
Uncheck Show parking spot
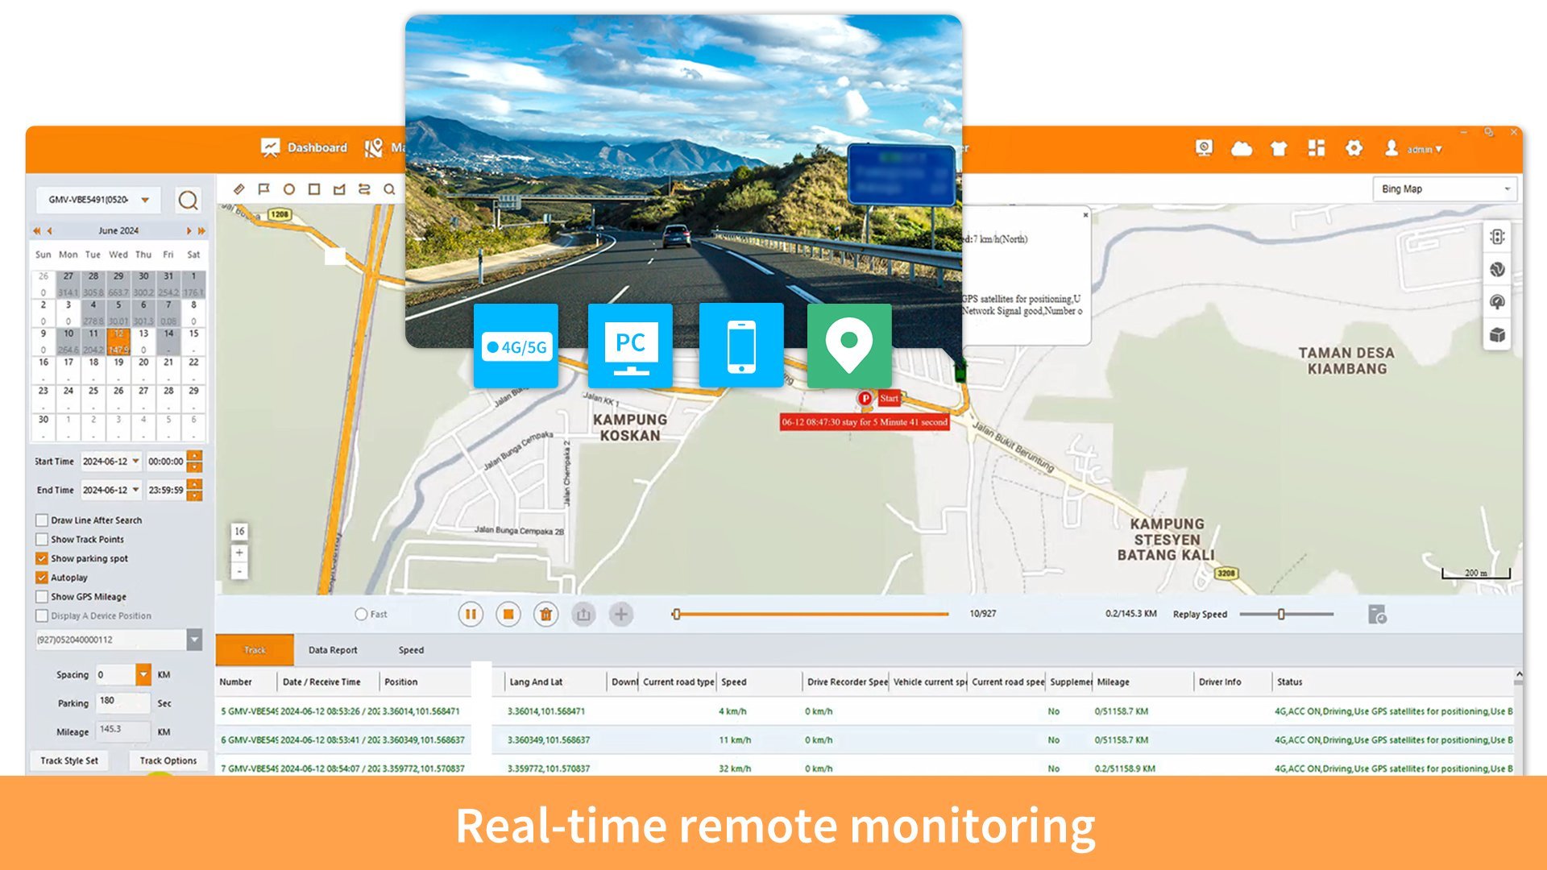pos(42,558)
